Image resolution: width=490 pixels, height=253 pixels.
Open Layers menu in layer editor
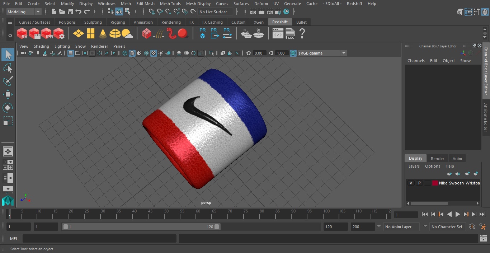click(414, 166)
